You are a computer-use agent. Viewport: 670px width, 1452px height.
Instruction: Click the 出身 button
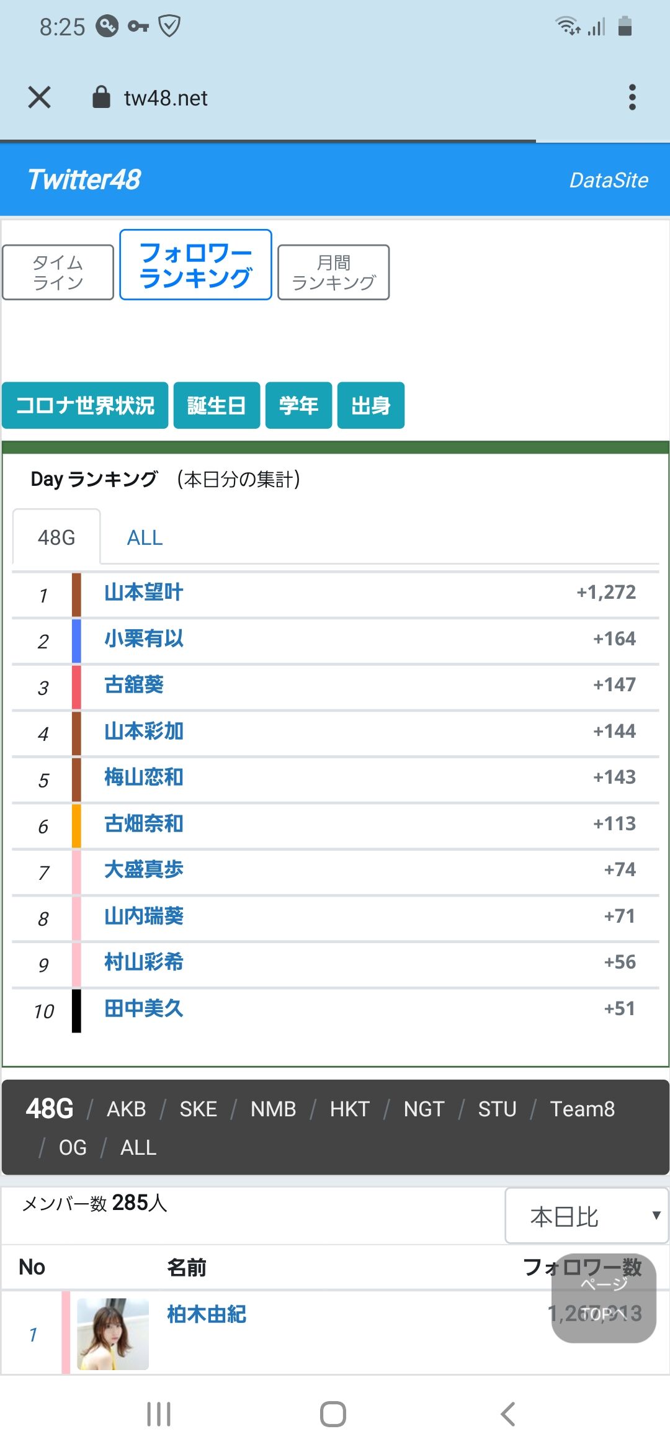371,405
